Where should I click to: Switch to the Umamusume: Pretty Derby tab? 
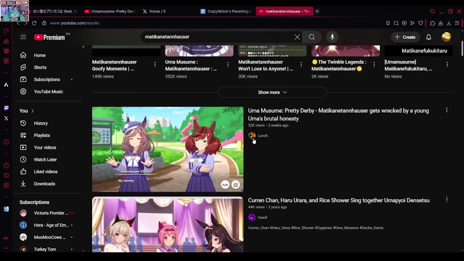110,11
